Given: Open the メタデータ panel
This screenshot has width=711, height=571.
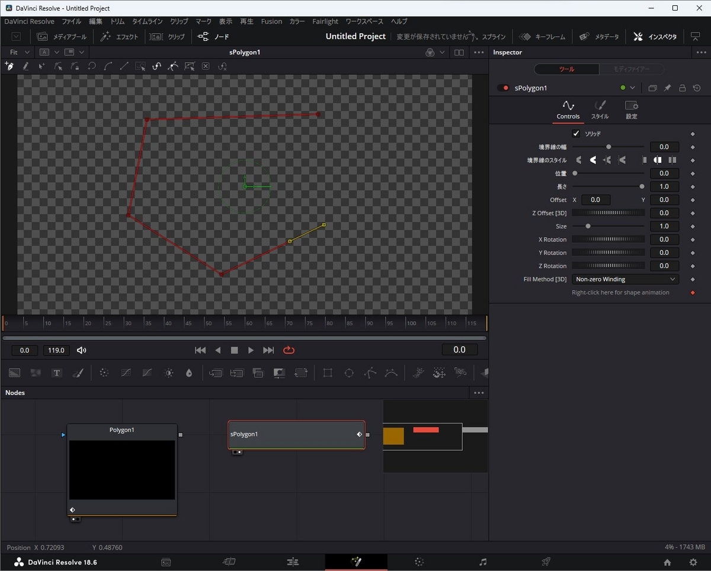Looking at the screenshot, I should tap(599, 37).
